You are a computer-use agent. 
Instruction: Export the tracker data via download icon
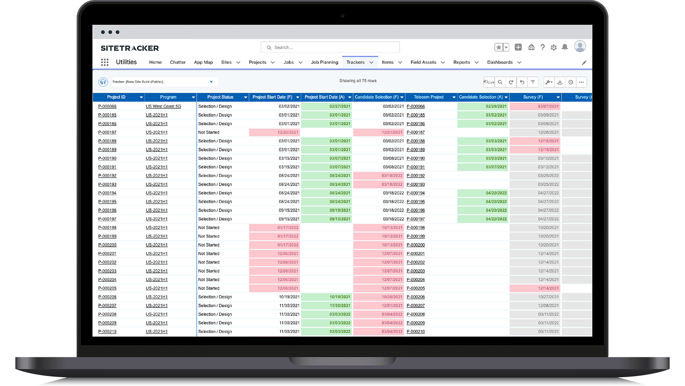click(x=560, y=82)
